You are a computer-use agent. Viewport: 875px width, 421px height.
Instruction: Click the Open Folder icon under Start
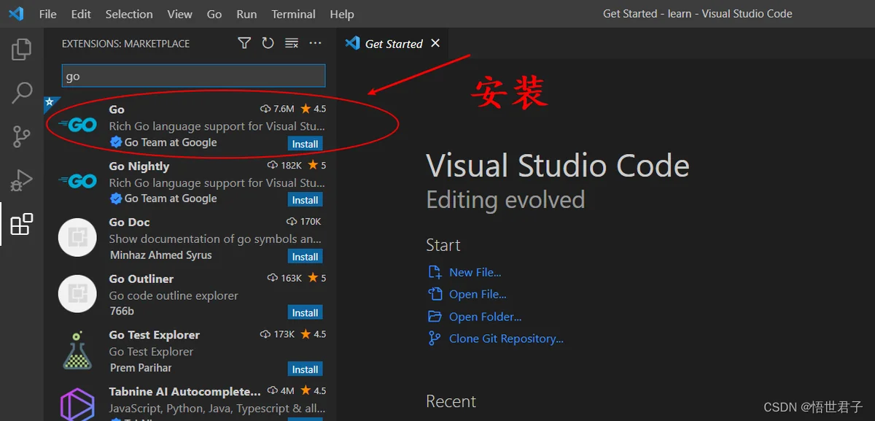[435, 316]
